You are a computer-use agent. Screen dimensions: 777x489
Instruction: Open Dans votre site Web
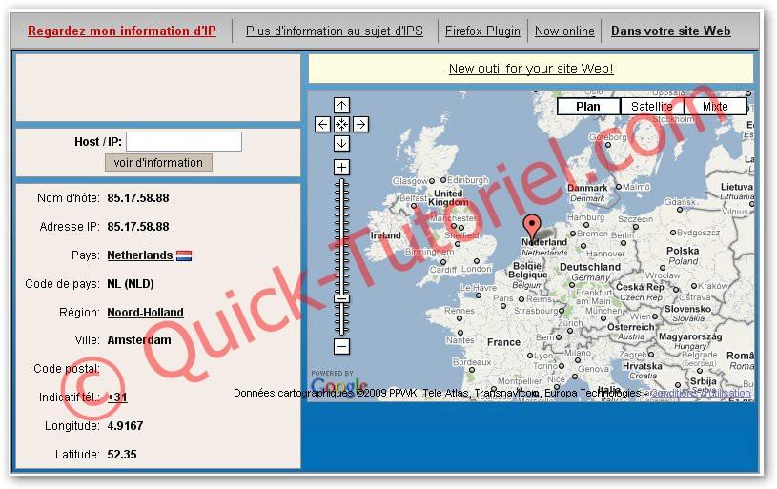[671, 31]
